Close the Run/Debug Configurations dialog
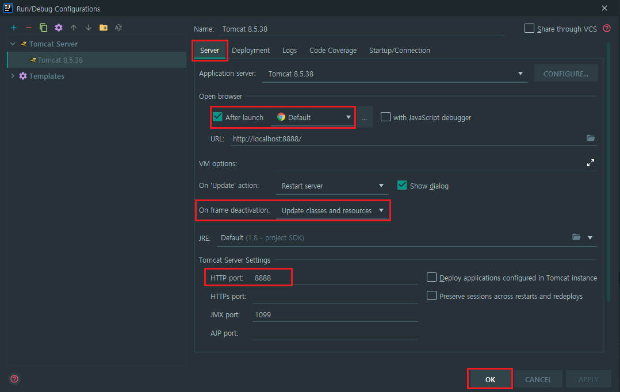This screenshot has width=620, height=392. tap(604, 8)
